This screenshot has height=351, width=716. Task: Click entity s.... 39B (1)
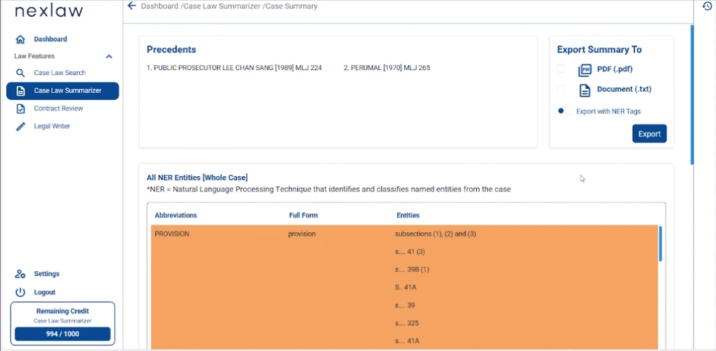[x=413, y=270]
